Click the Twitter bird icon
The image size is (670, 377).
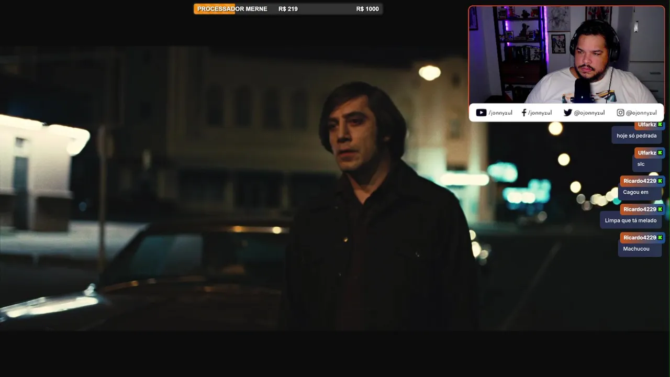coord(567,113)
